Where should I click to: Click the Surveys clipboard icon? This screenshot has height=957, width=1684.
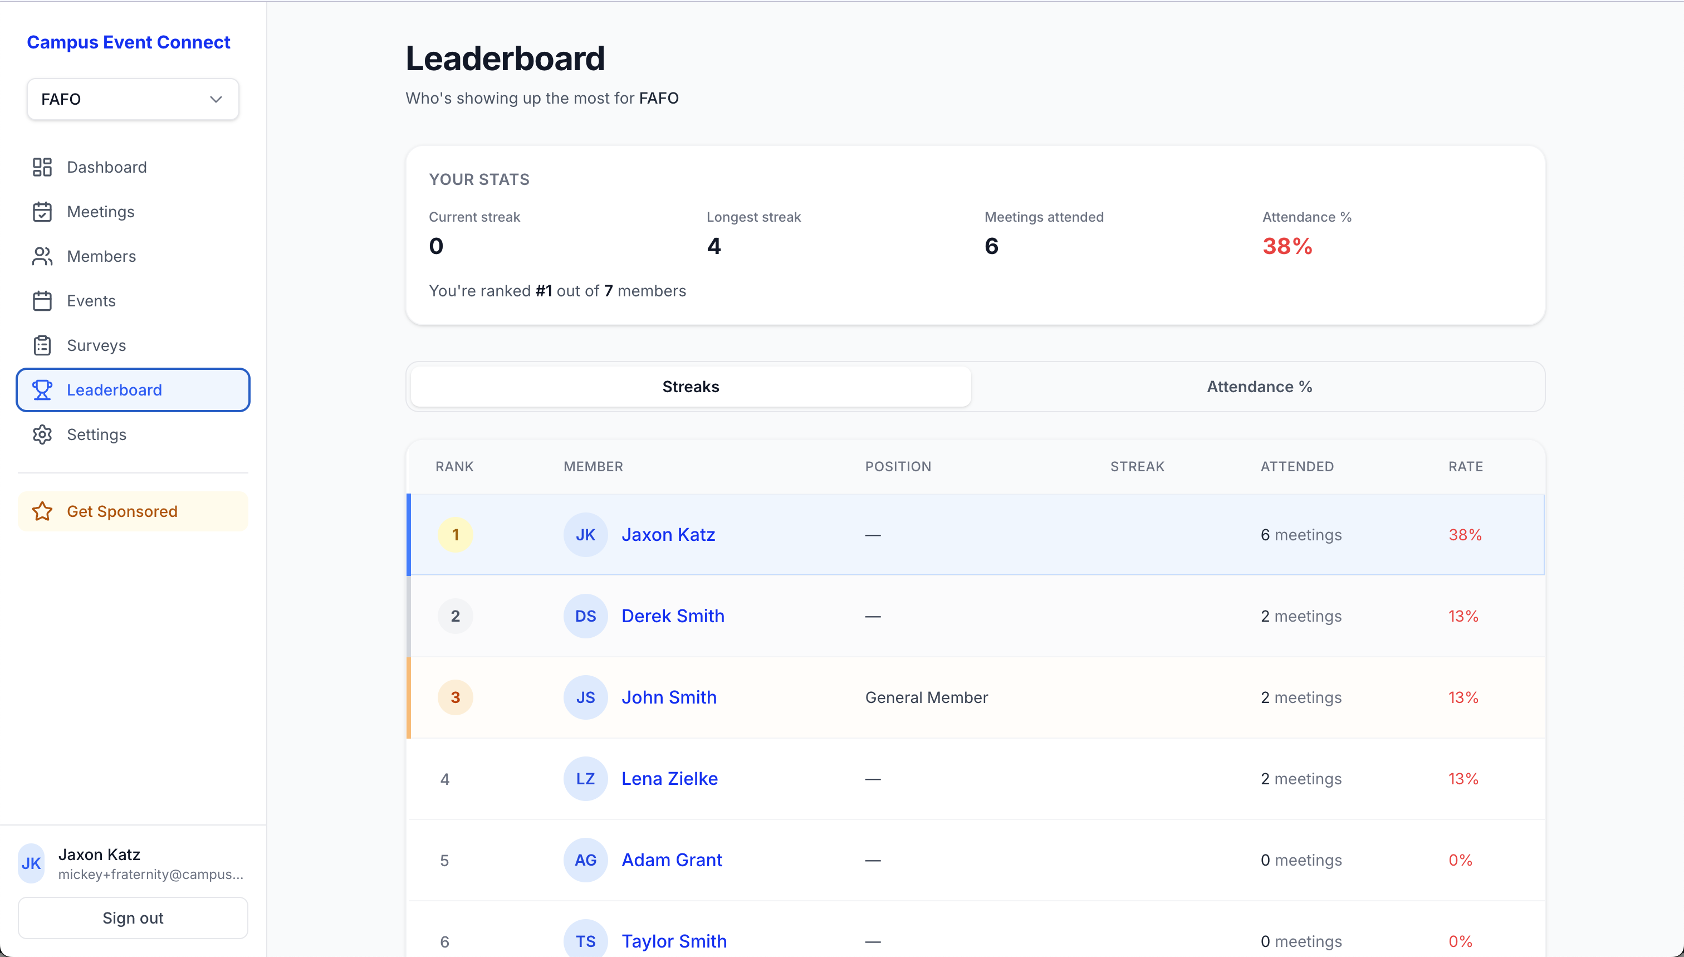pyautogui.click(x=42, y=345)
